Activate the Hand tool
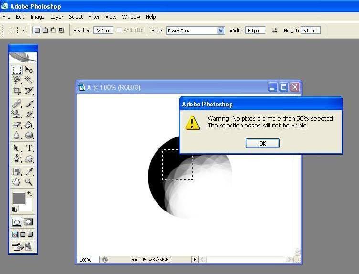The width and height of the screenshot is (359, 274). click(17, 182)
